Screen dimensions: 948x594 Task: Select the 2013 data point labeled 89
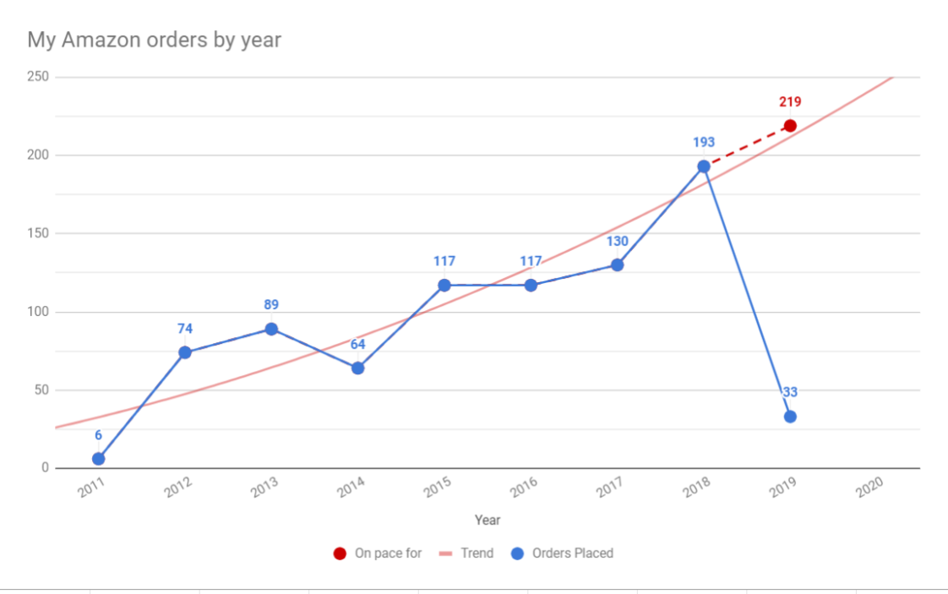click(271, 329)
